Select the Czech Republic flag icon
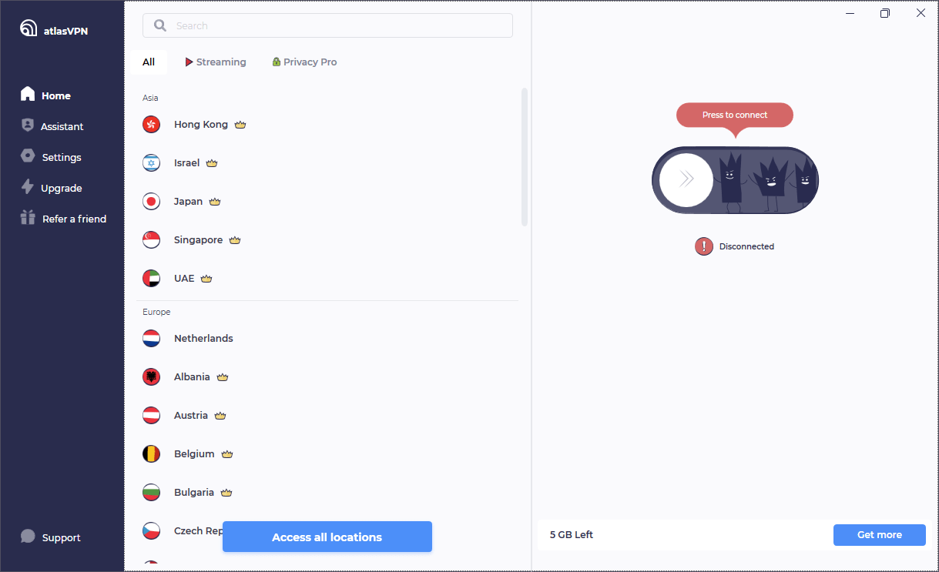Image resolution: width=939 pixels, height=572 pixels. coord(152,530)
